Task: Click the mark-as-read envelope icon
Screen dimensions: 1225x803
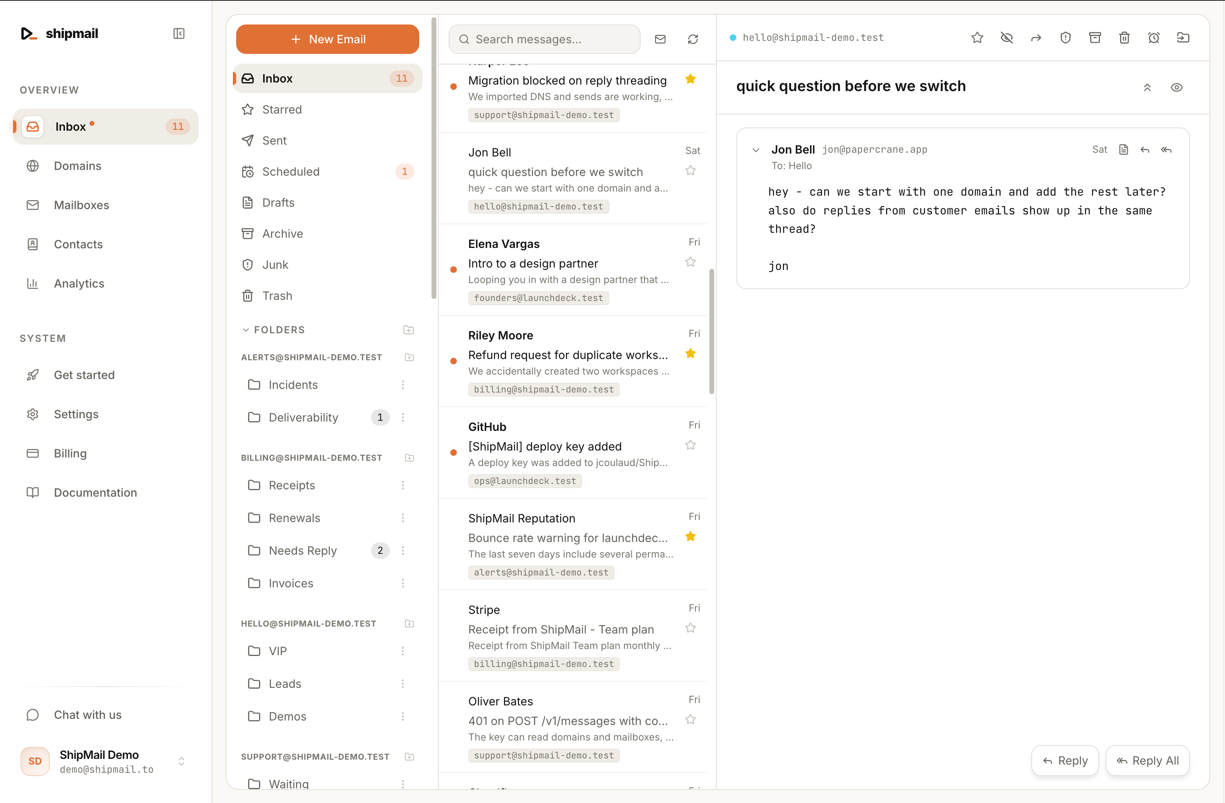Action: coord(660,39)
